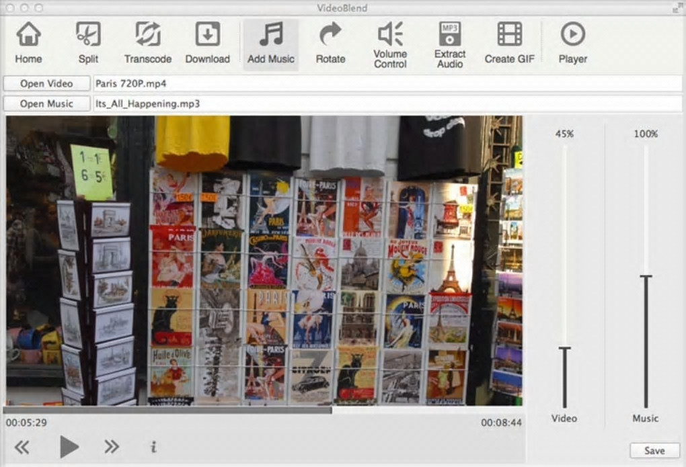This screenshot has height=467, width=686.
Task: Click the 00:08:44 total duration label
Action: coord(501,423)
